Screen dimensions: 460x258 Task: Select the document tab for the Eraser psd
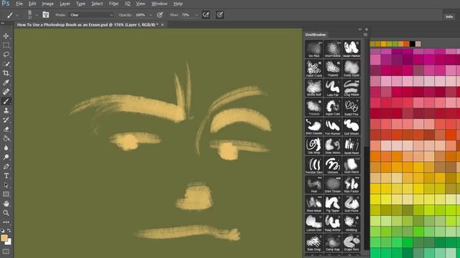[x=88, y=25]
